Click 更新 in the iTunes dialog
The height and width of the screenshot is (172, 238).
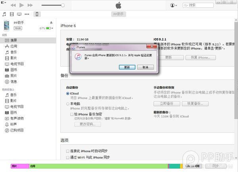point(127,67)
